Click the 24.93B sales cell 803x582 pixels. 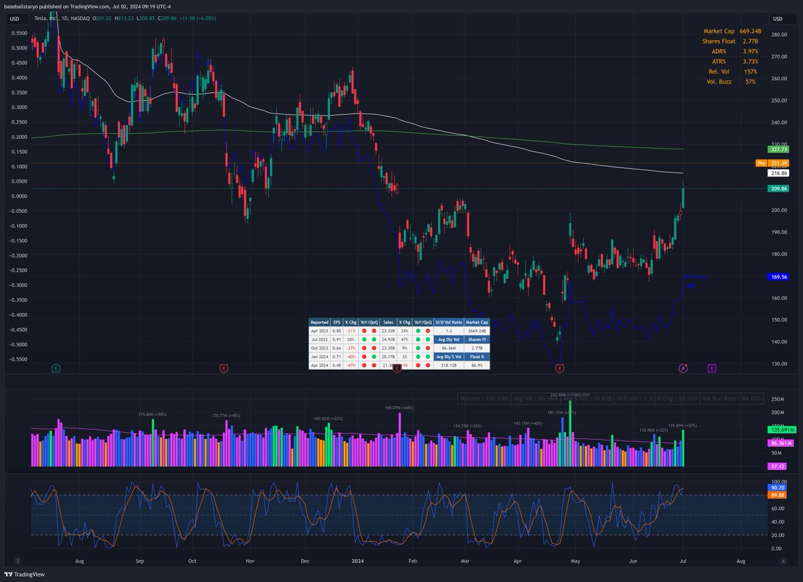pyautogui.click(x=388, y=339)
